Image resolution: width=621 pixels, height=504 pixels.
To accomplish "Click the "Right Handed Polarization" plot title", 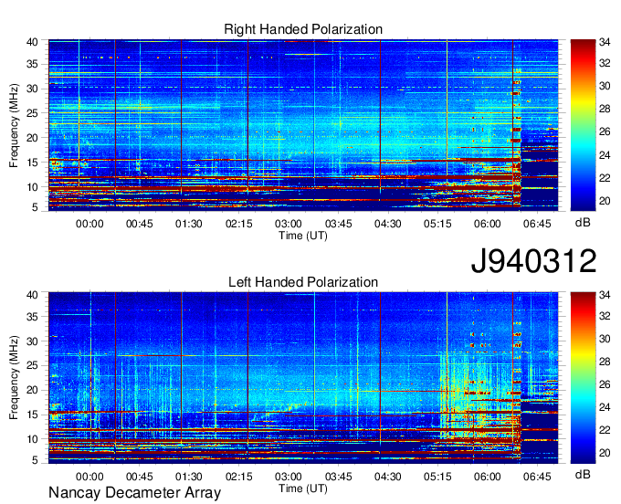I will point(303,29).
